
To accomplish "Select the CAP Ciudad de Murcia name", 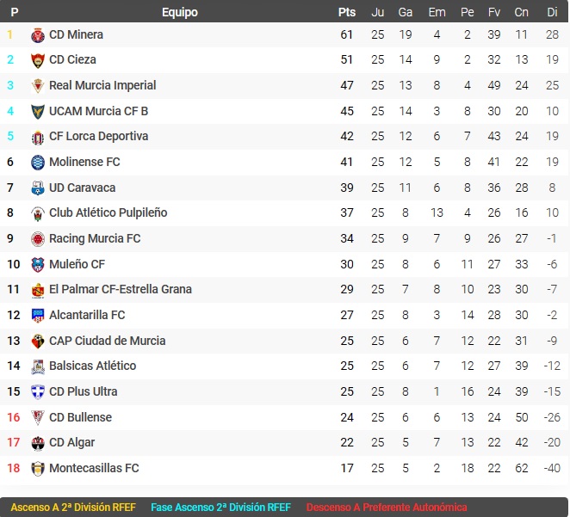I will click(x=108, y=341).
